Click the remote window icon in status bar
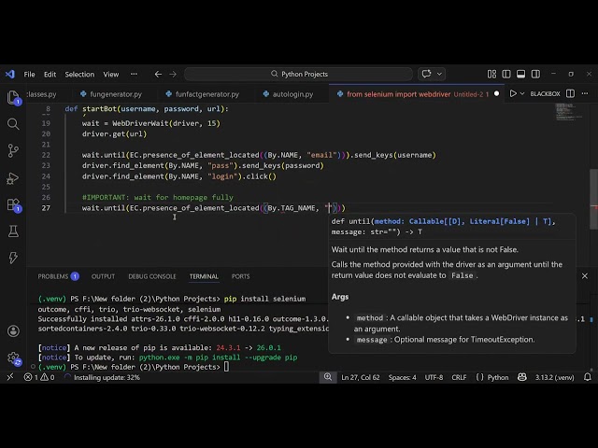The image size is (598, 448). 10,377
